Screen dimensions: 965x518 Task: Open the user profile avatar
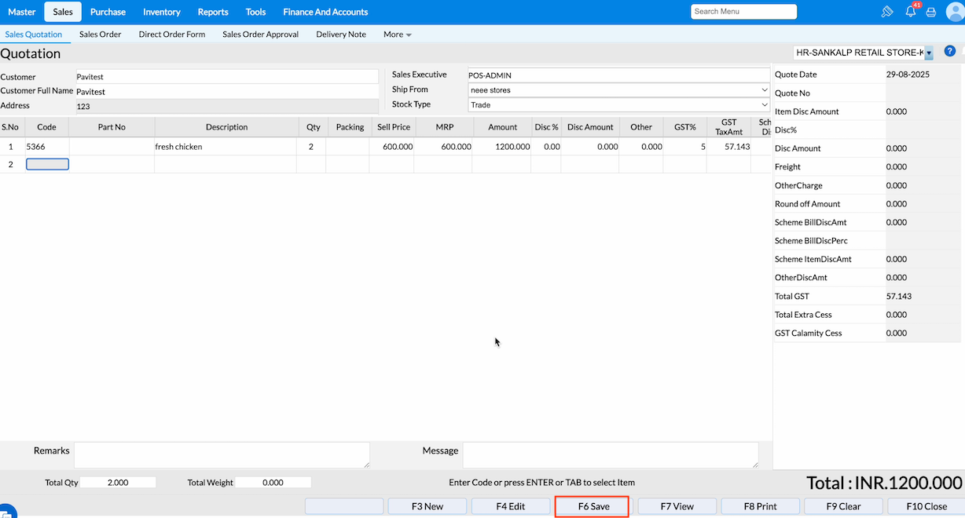click(x=954, y=12)
